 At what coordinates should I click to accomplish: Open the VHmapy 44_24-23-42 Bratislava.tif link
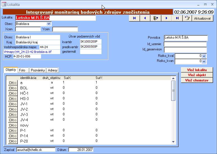coord(31,52)
